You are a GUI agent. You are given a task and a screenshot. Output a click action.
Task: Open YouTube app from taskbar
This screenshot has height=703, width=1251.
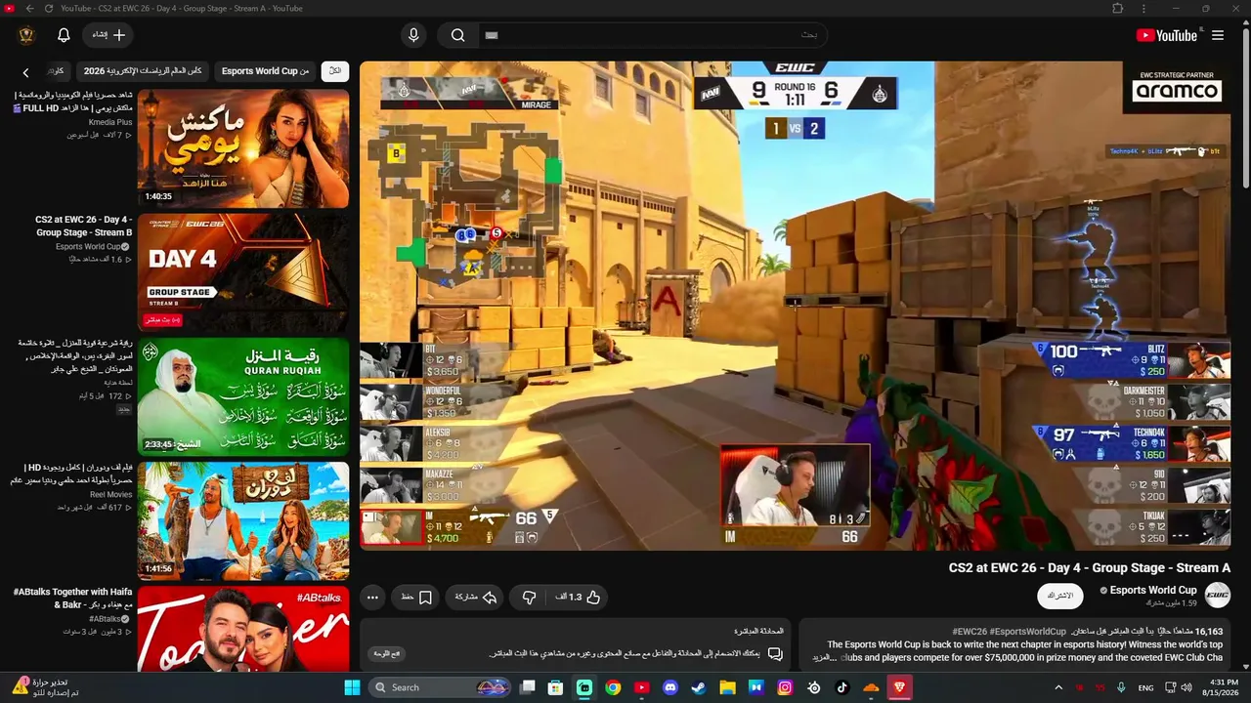point(641,687)
